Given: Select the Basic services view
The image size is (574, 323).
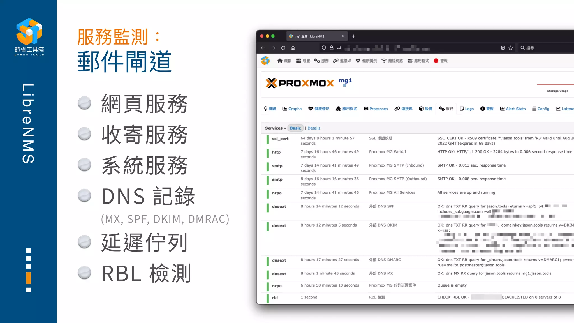Looking at the screenshot, I should coord(295,128).
